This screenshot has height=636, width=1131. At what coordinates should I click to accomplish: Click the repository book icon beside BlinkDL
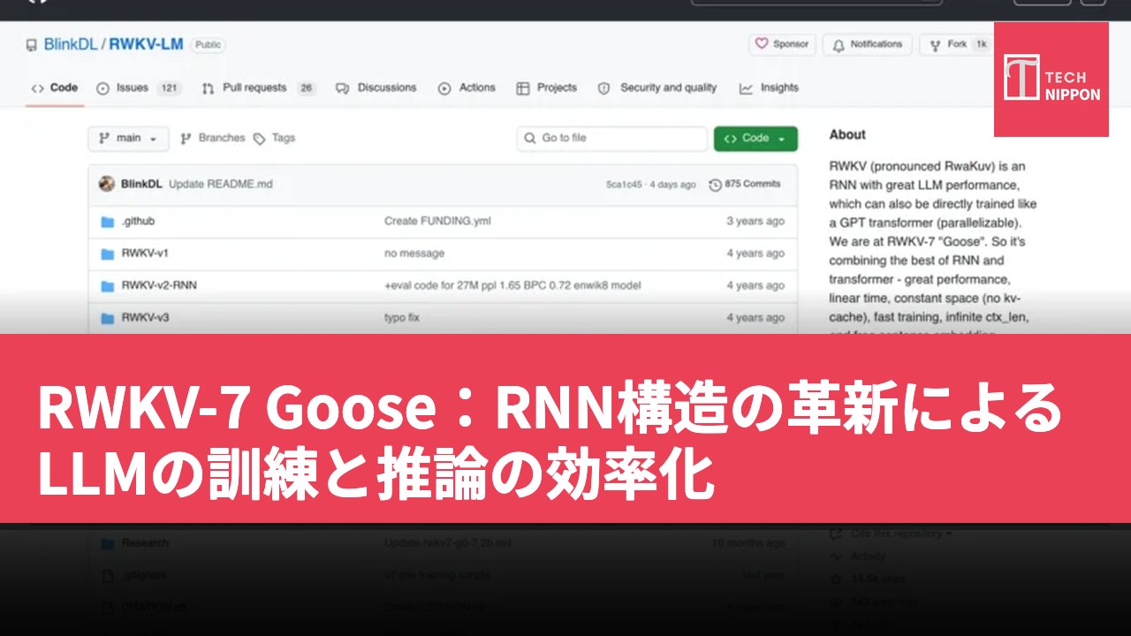pyautogui.click(x=32, y=45)
